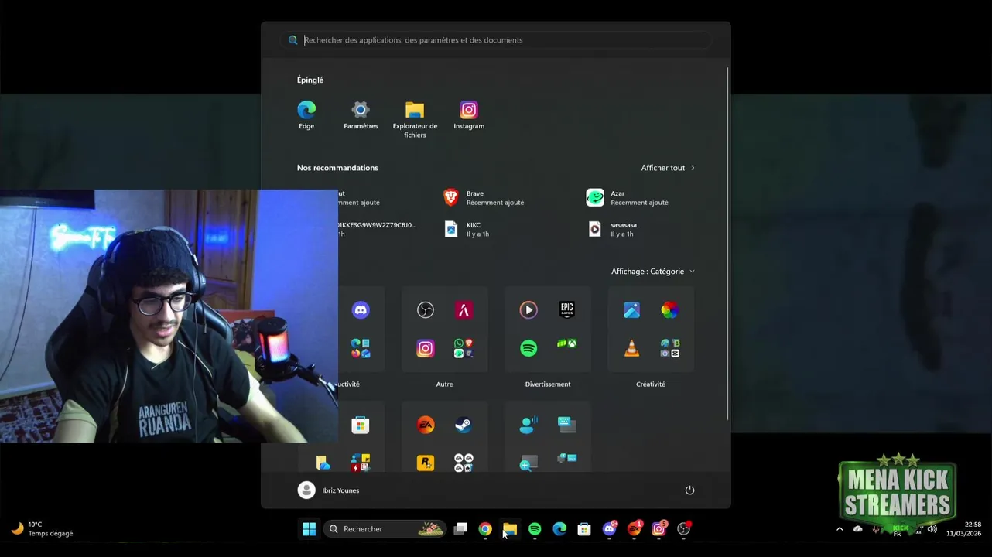Viewport: 992px width, 557px height.
Task: Launch Epic Games launcher
Action: 567,310
